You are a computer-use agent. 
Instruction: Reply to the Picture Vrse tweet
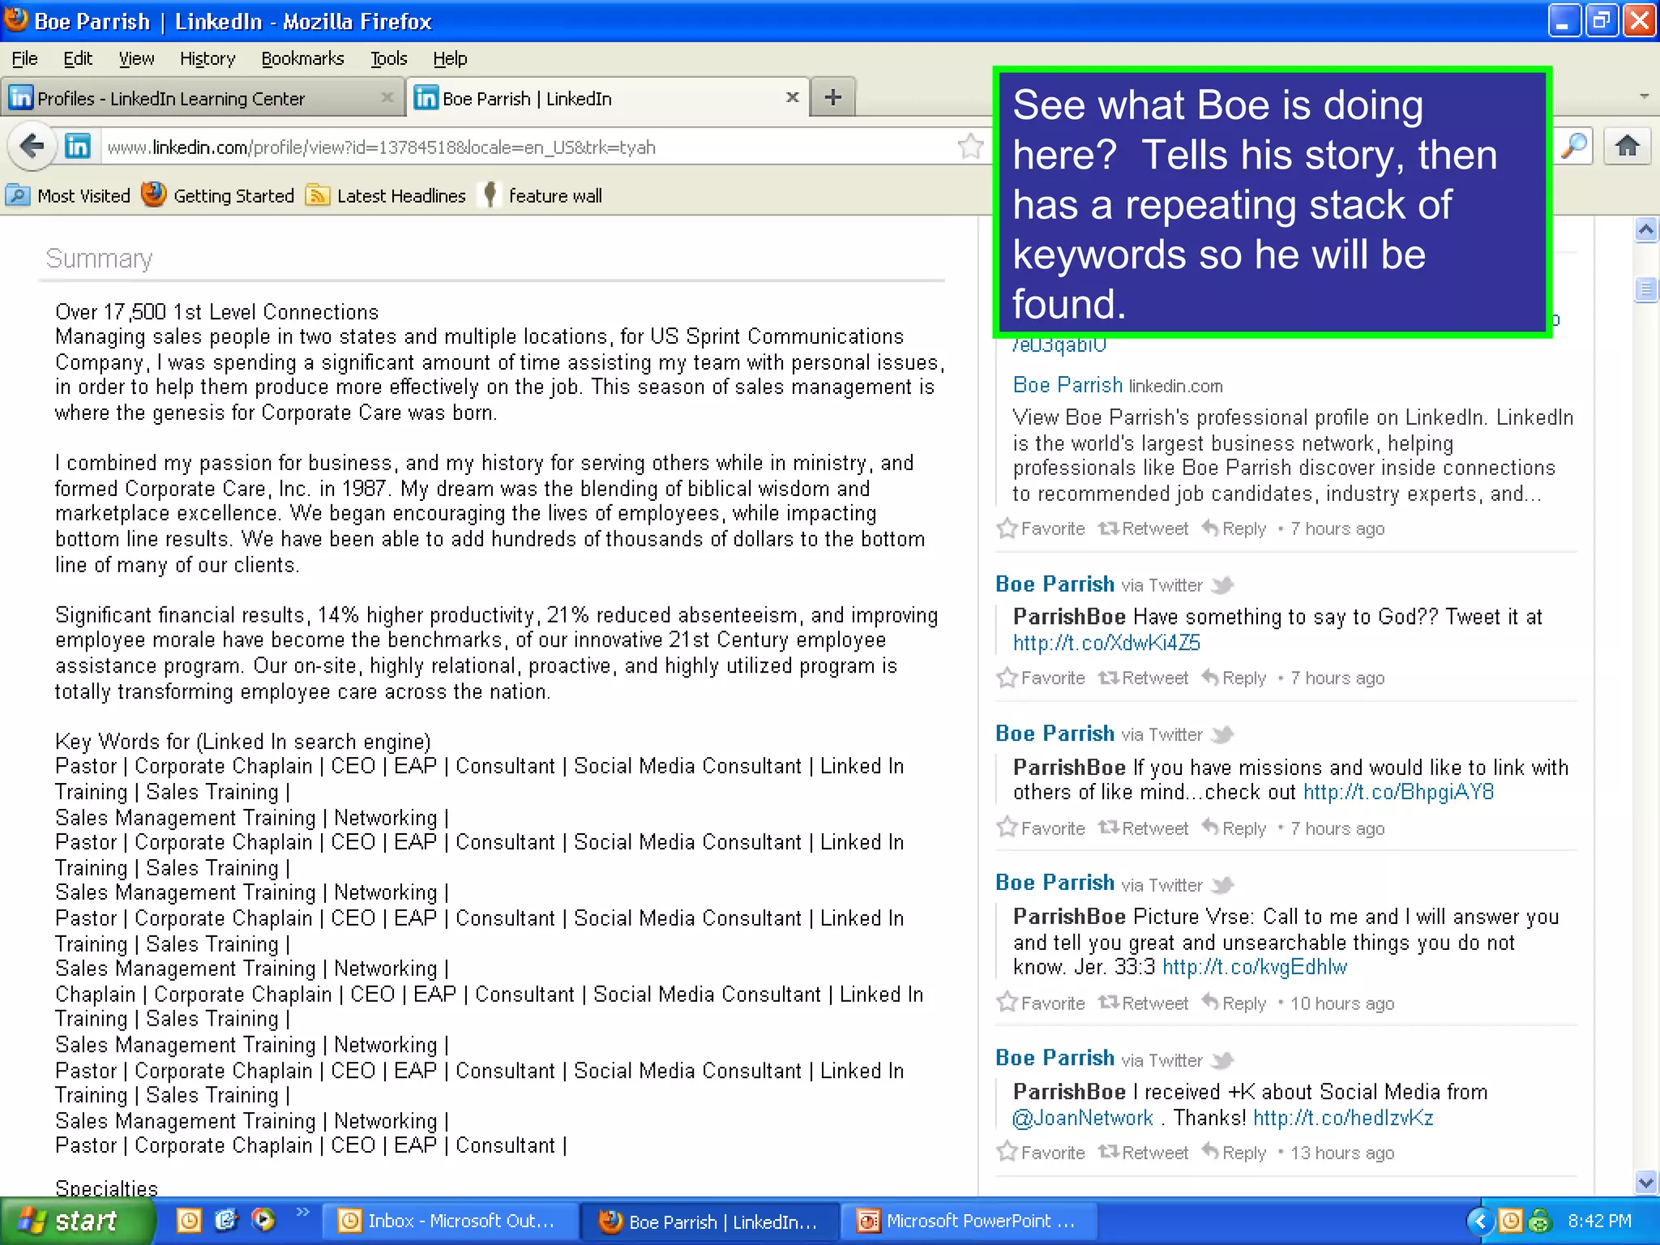[1234, 1003]
